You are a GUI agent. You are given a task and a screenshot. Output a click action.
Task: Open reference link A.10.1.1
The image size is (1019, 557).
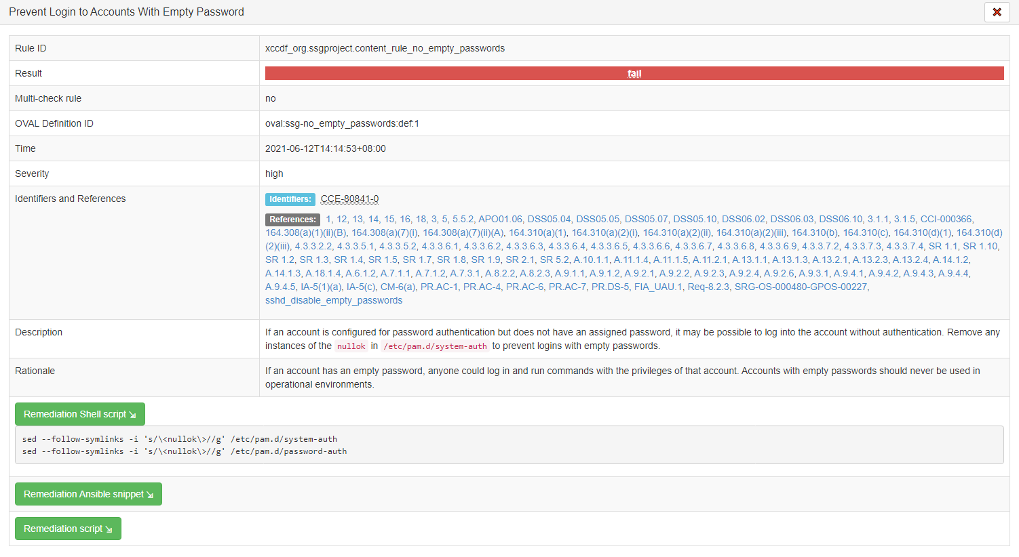(591, 260)
